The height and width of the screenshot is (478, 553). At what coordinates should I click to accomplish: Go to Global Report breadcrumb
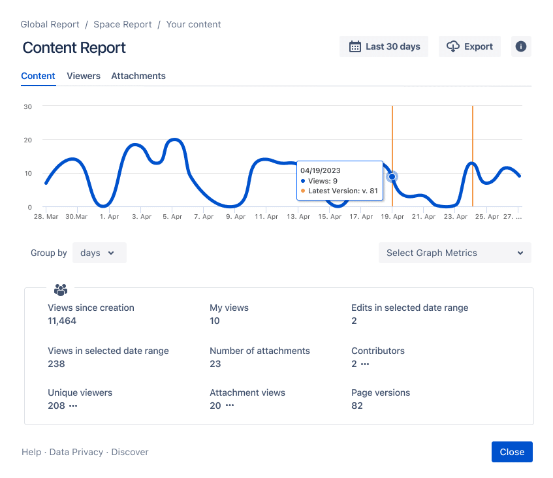click(x=50, y=24)
